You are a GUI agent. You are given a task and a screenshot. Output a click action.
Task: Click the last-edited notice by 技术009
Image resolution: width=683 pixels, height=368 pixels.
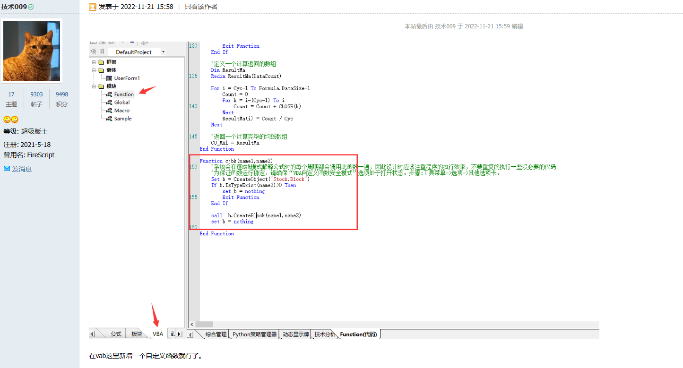coord(464,26)
